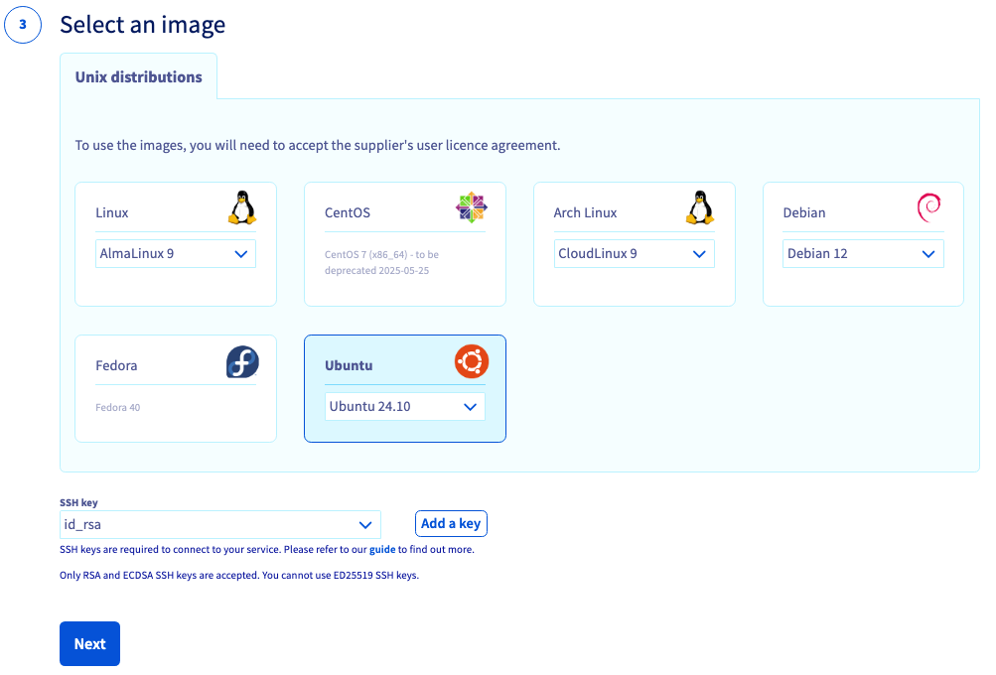This screenshot has height=675, width=996.
Task: Open the Ubuntu 24.10 version dropdown
Action: 404,406
